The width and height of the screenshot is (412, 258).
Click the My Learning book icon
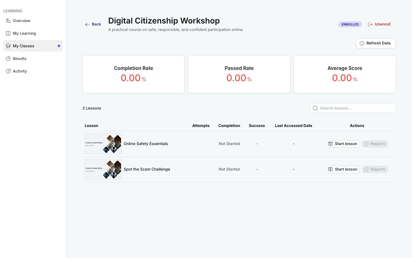click(8, 33)
